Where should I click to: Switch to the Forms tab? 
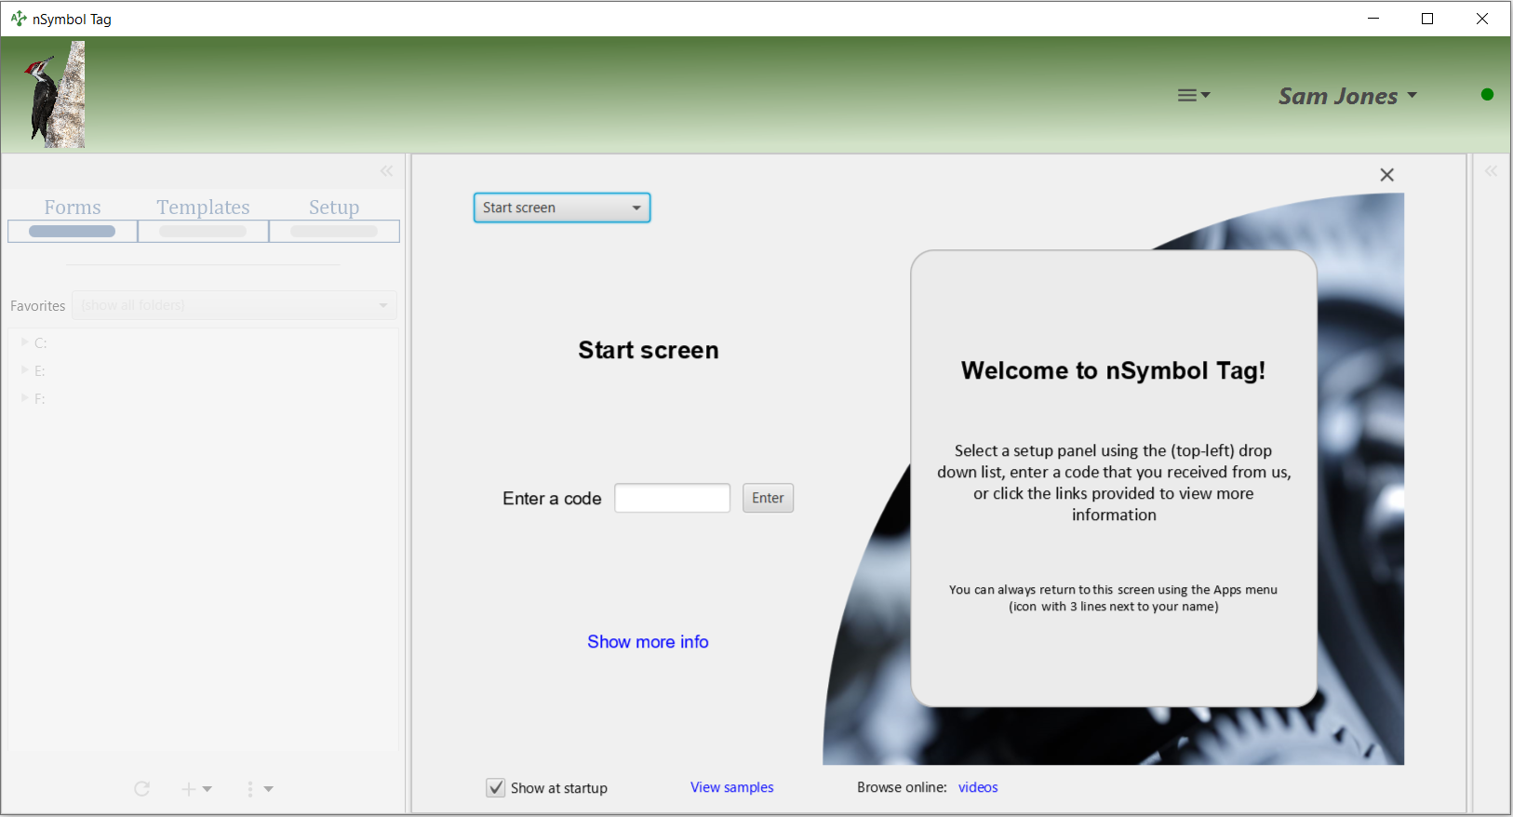(x=73, y=219)
